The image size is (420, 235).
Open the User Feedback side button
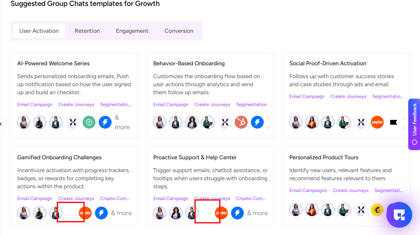pos(414,124)
